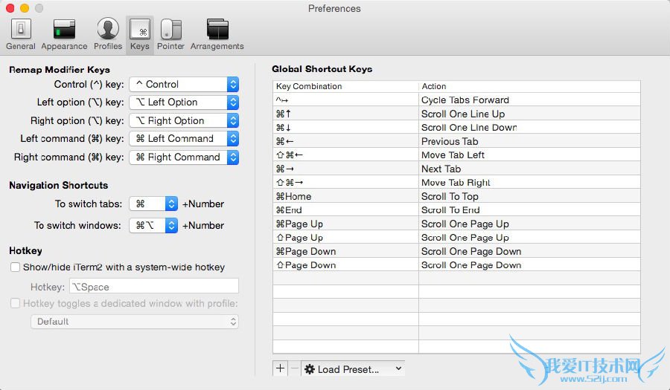670x390 pixels.
Task: Select the Keys preferences pane
Action: [140, 34]
